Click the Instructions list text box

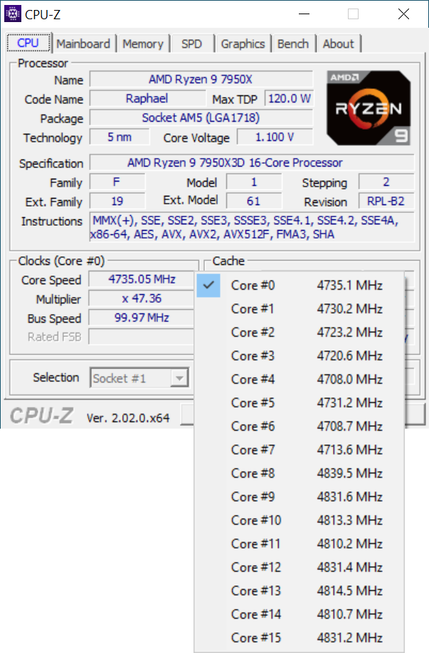252,227
